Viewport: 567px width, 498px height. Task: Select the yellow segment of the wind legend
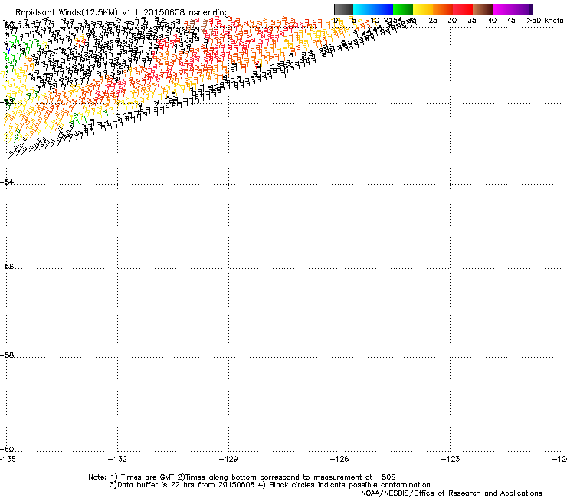[423, 9]
